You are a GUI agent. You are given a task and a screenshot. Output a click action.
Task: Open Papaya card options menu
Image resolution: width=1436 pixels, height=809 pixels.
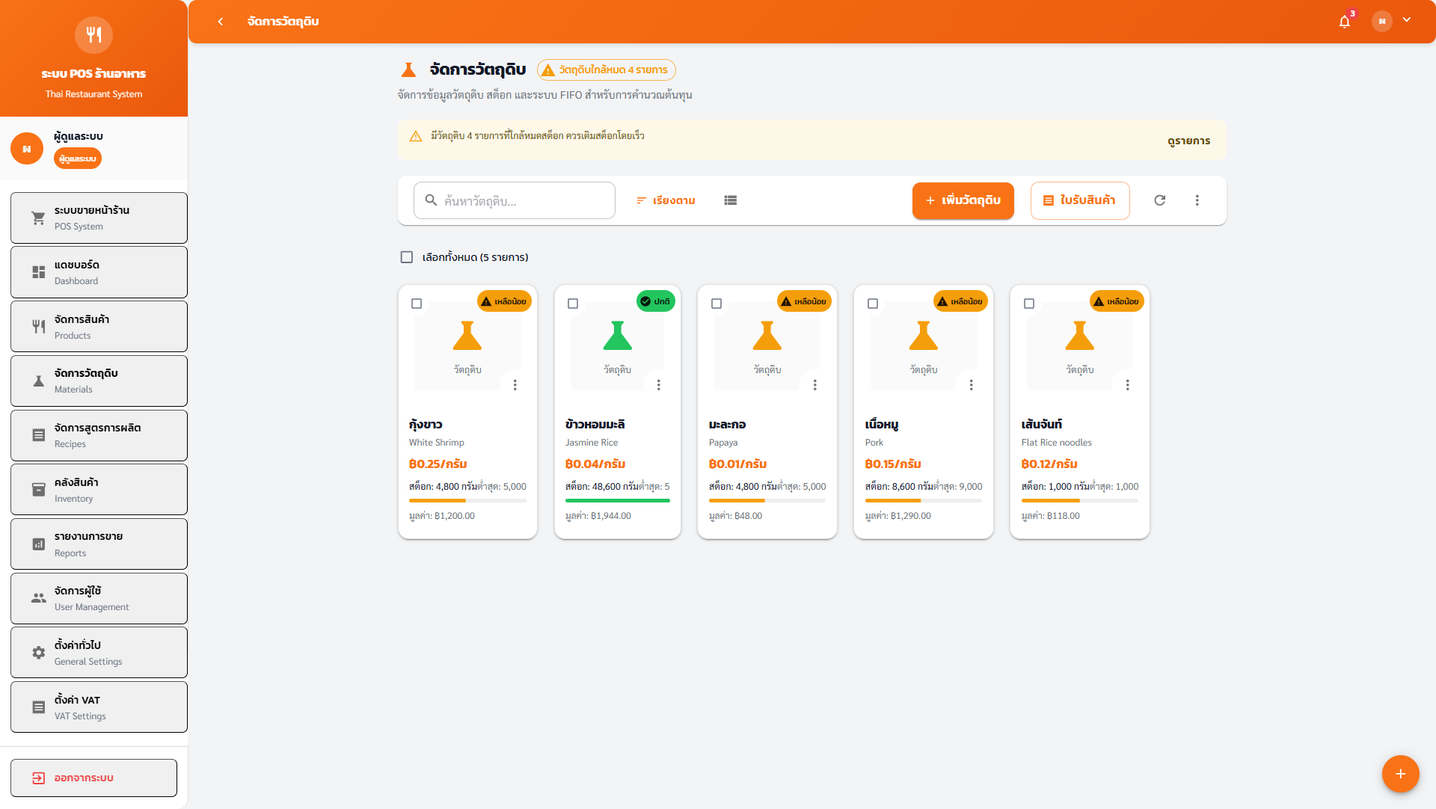click(814, 385)
